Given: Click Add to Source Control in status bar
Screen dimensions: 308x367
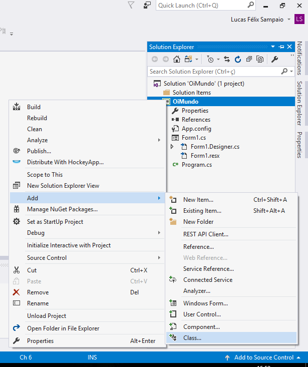Looking at the screenshot, I should click(263, 357).
